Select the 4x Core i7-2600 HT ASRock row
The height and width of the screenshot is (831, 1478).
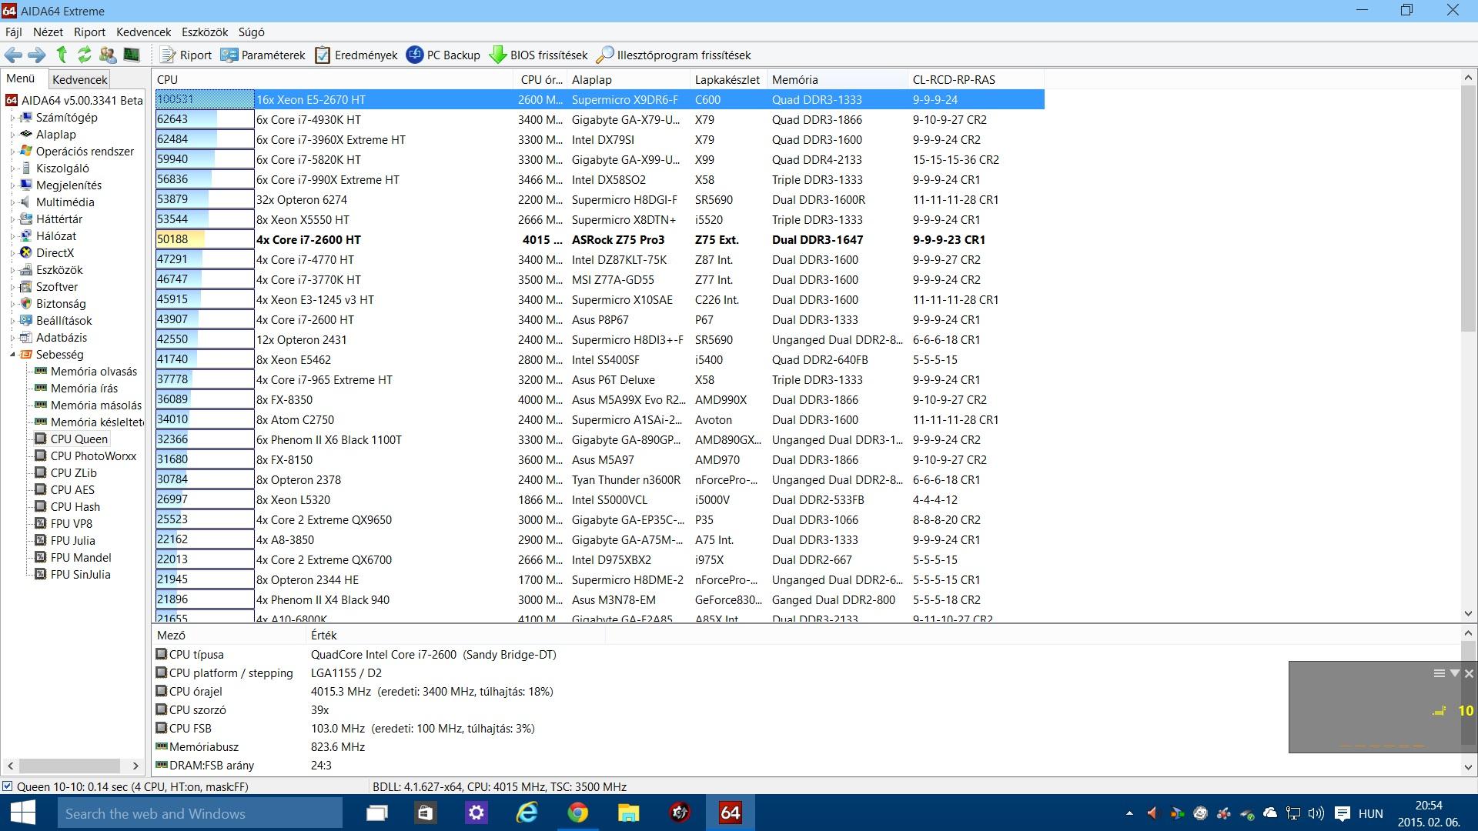tap(599, 239)
